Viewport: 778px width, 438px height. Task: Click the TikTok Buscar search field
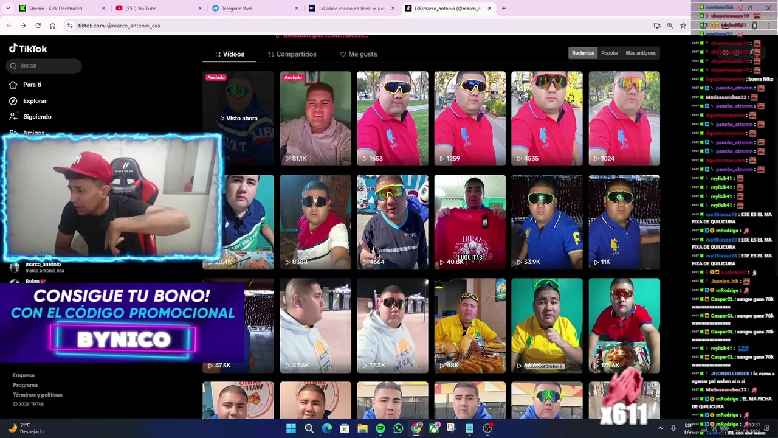45,66
